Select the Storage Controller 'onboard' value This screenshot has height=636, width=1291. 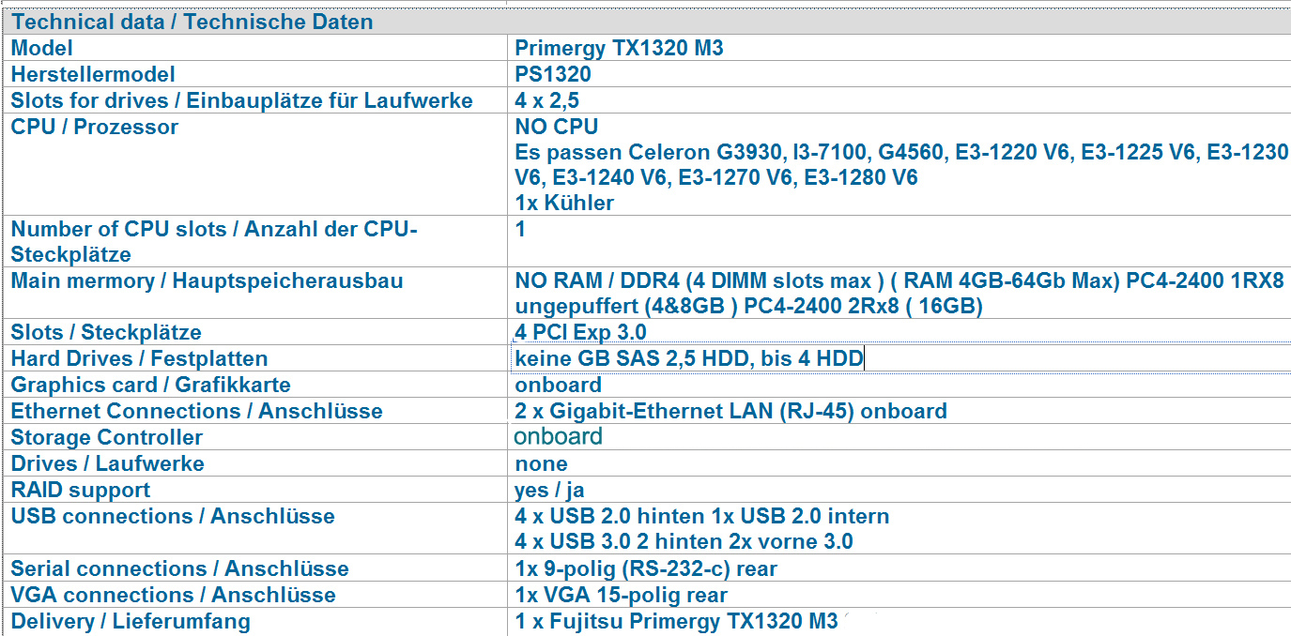(x=558, y=436)
